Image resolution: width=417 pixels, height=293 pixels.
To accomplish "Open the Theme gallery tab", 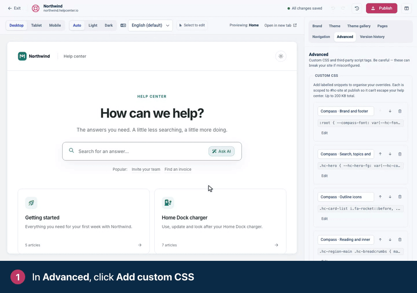I will click(x=359, y=26).
